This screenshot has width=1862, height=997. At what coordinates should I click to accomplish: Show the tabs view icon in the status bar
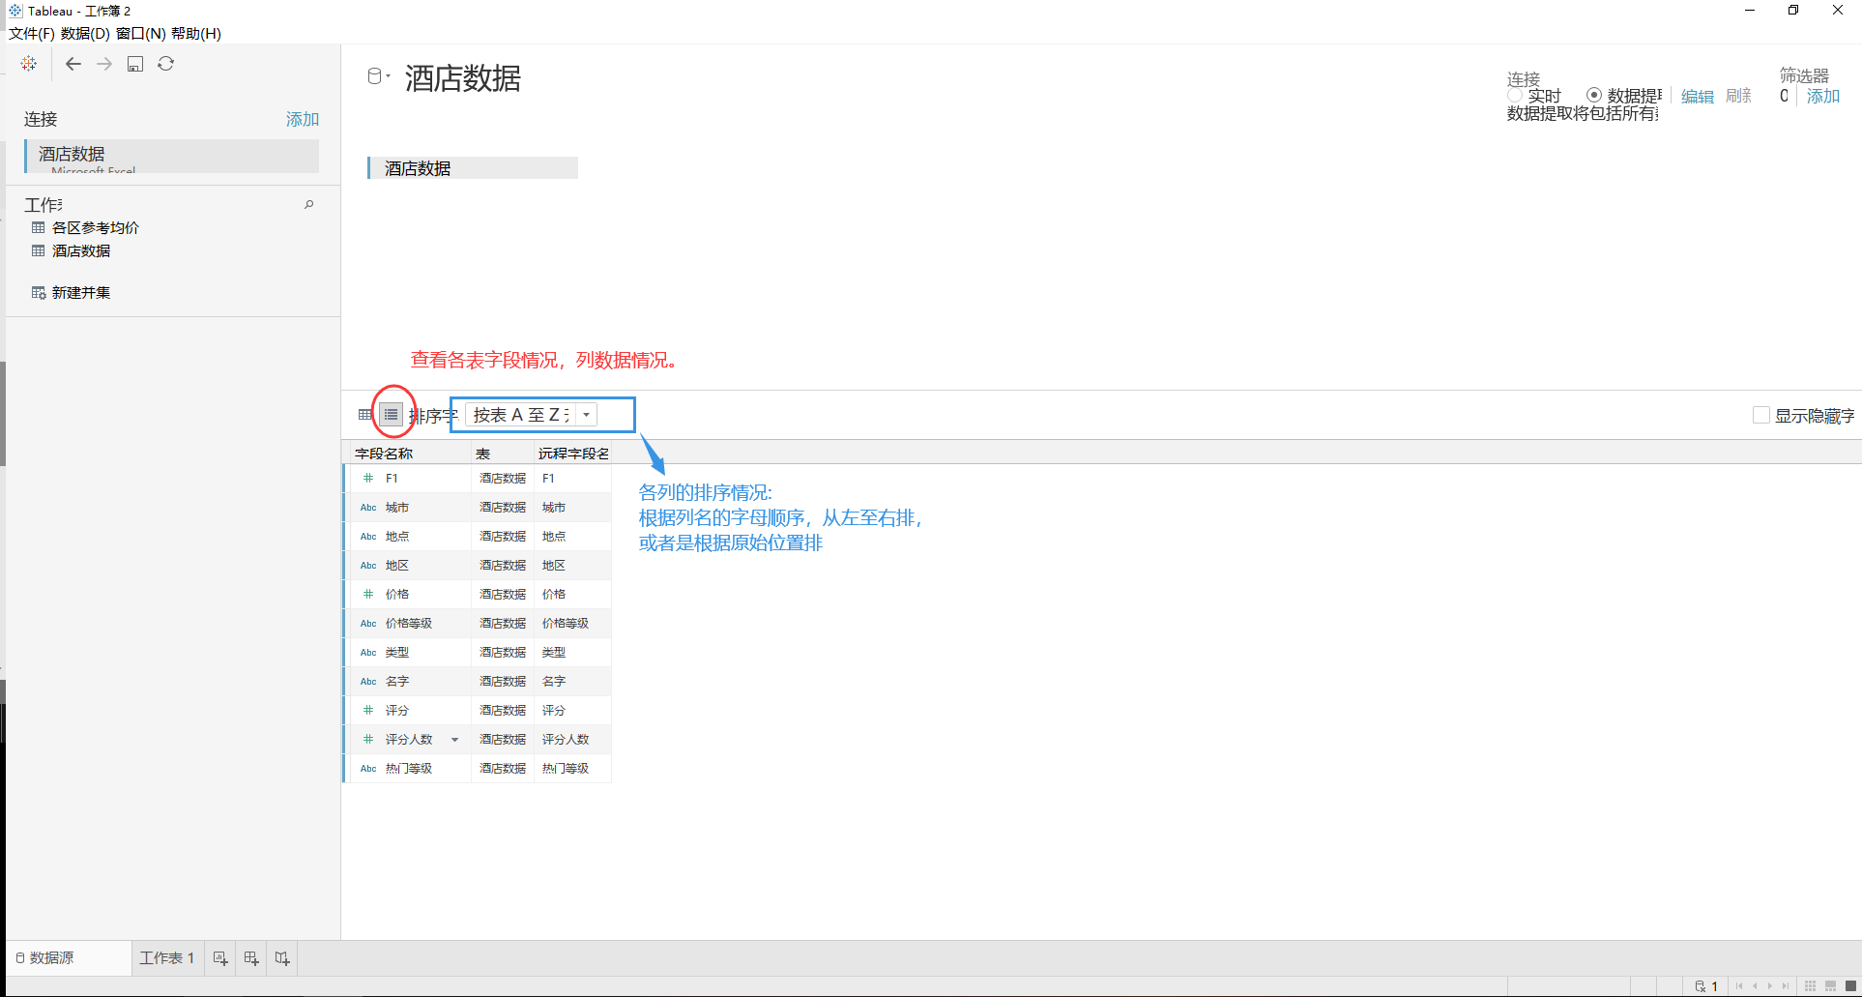pyautogui.click(x=1850, y=986)
